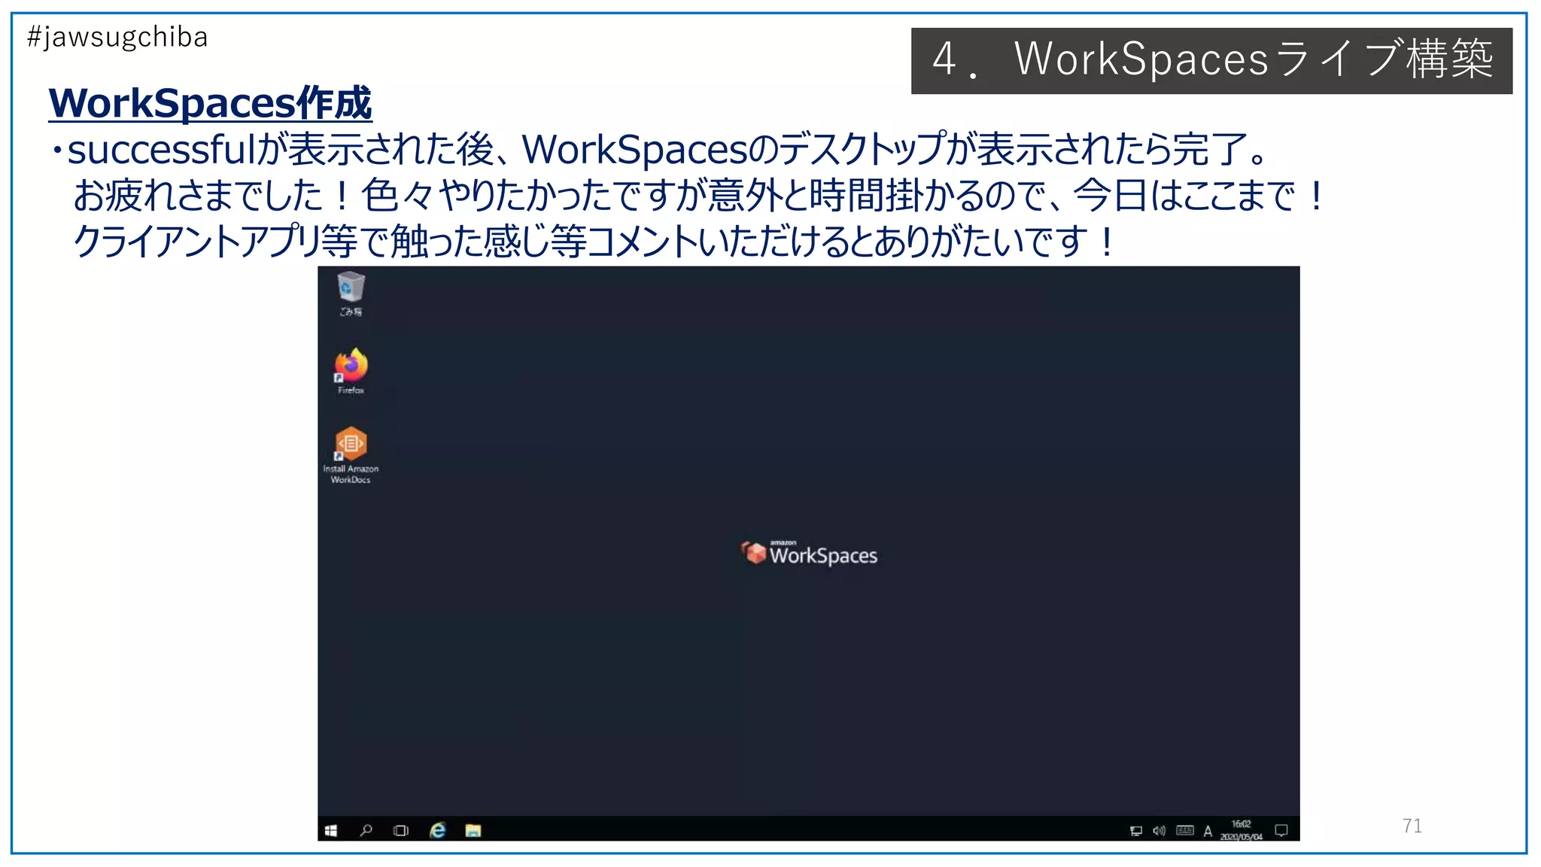The image size is (1541, 867).
Task: Open Task View on the taskbar
Action: pos(401,831)
